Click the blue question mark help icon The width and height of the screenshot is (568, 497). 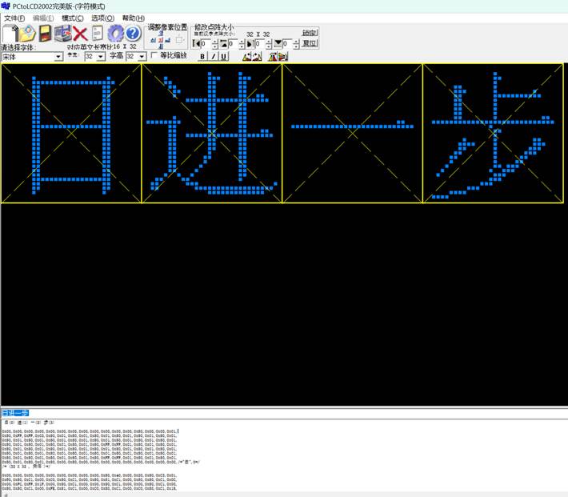[x=133, y=34]
